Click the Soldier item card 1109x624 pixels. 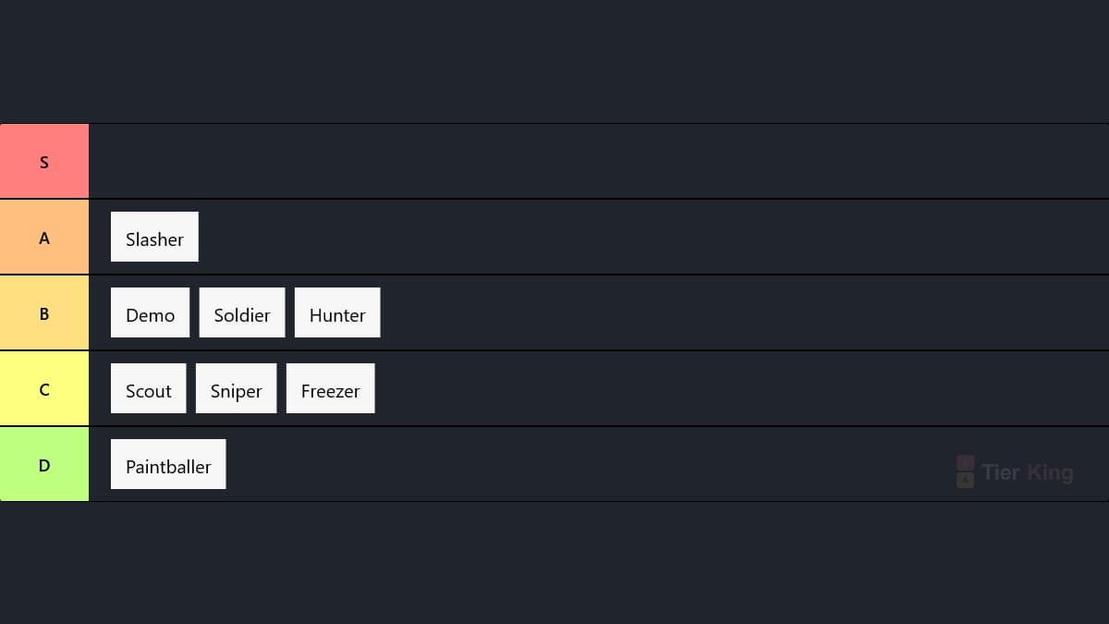[242, 313]
